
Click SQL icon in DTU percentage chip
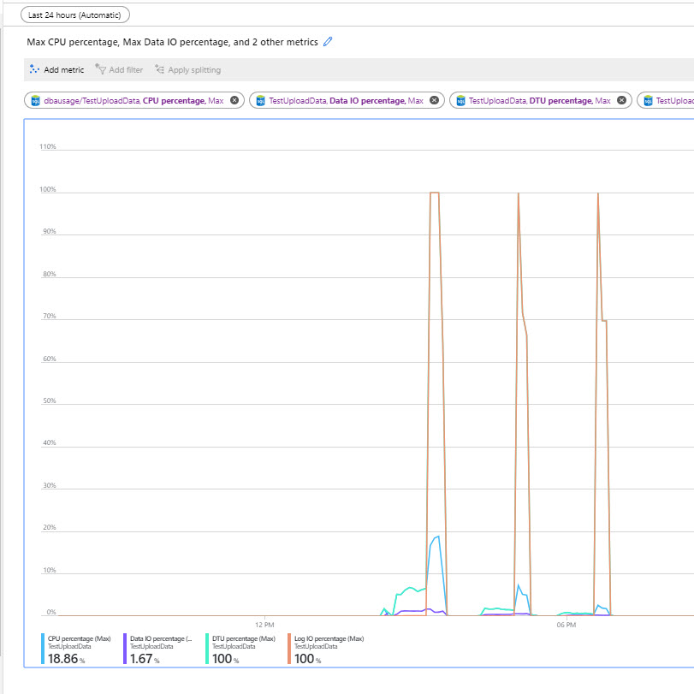460,101
